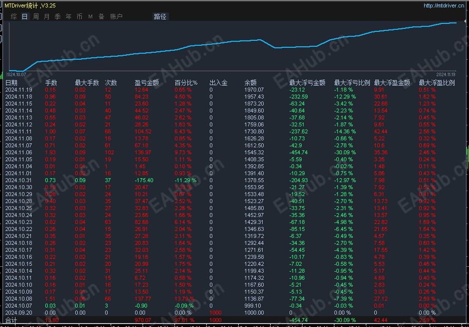Switch to the 月 monthly tab
This screenshot has width=469, height=327.
(x=47, y=17)
